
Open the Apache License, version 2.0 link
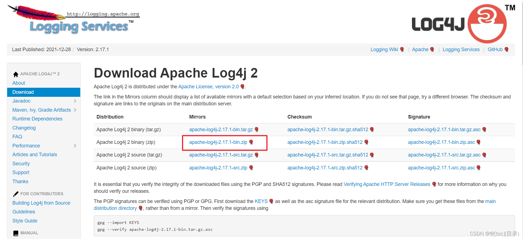208,87
